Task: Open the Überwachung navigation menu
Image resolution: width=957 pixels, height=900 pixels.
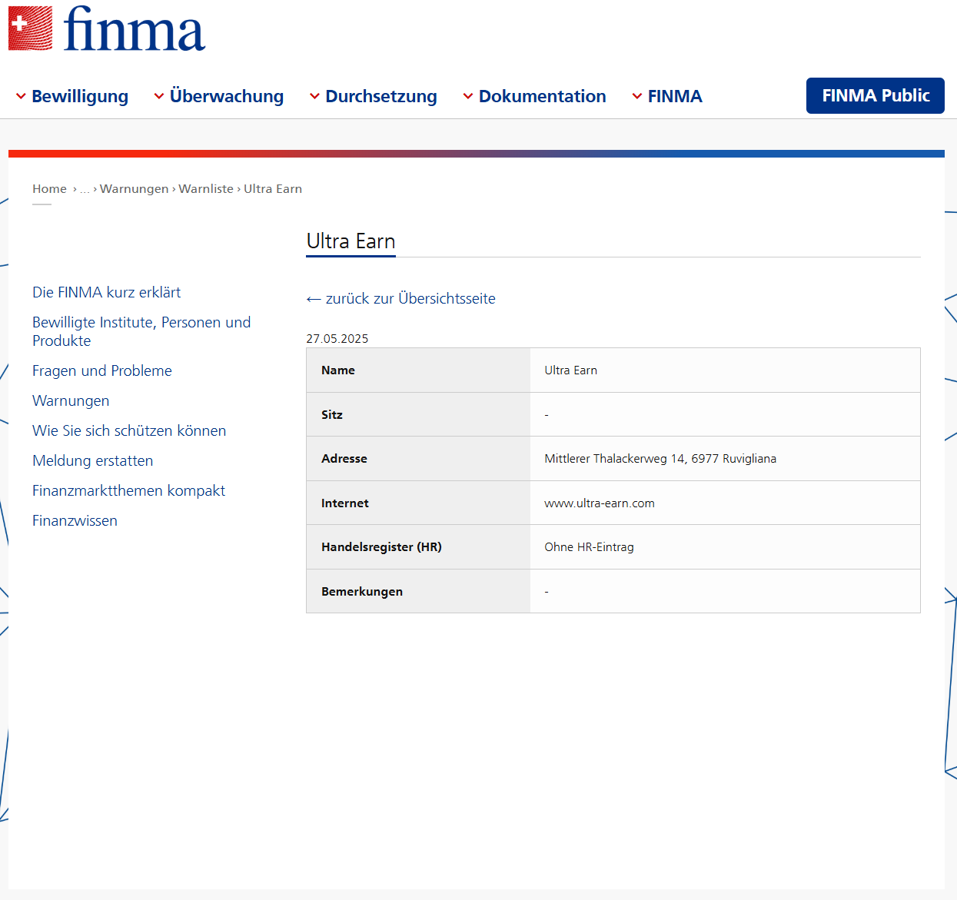Action: coord(227,96)
